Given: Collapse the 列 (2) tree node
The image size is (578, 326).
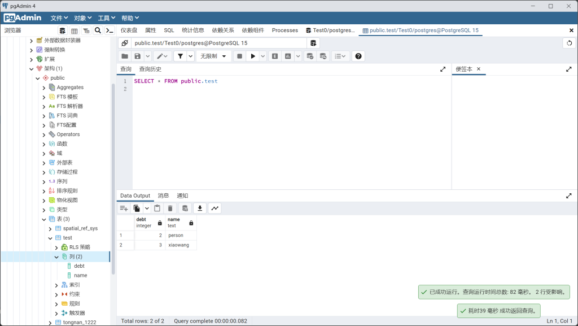Looking at the screenshot, I should (56, 257).
